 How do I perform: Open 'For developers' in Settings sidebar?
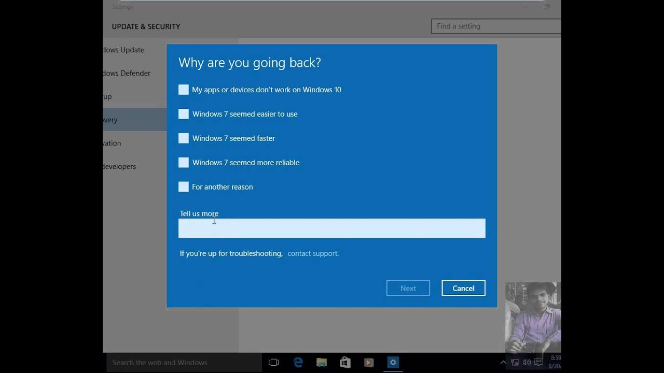pos(119,166)
